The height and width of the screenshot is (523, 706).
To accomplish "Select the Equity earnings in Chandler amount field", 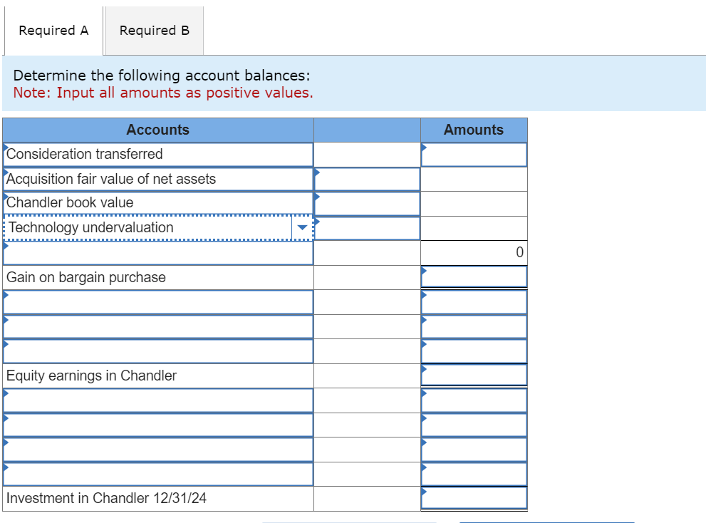I will (x=474, y=376).
